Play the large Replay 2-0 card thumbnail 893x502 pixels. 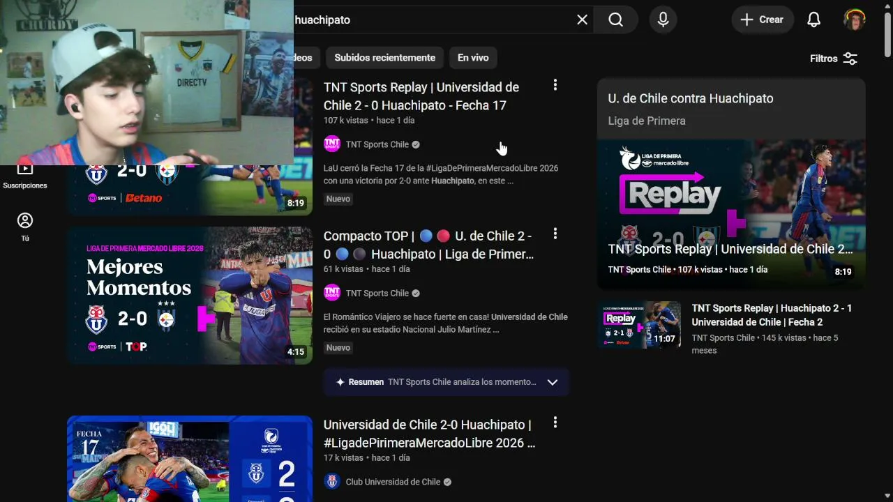731,214
